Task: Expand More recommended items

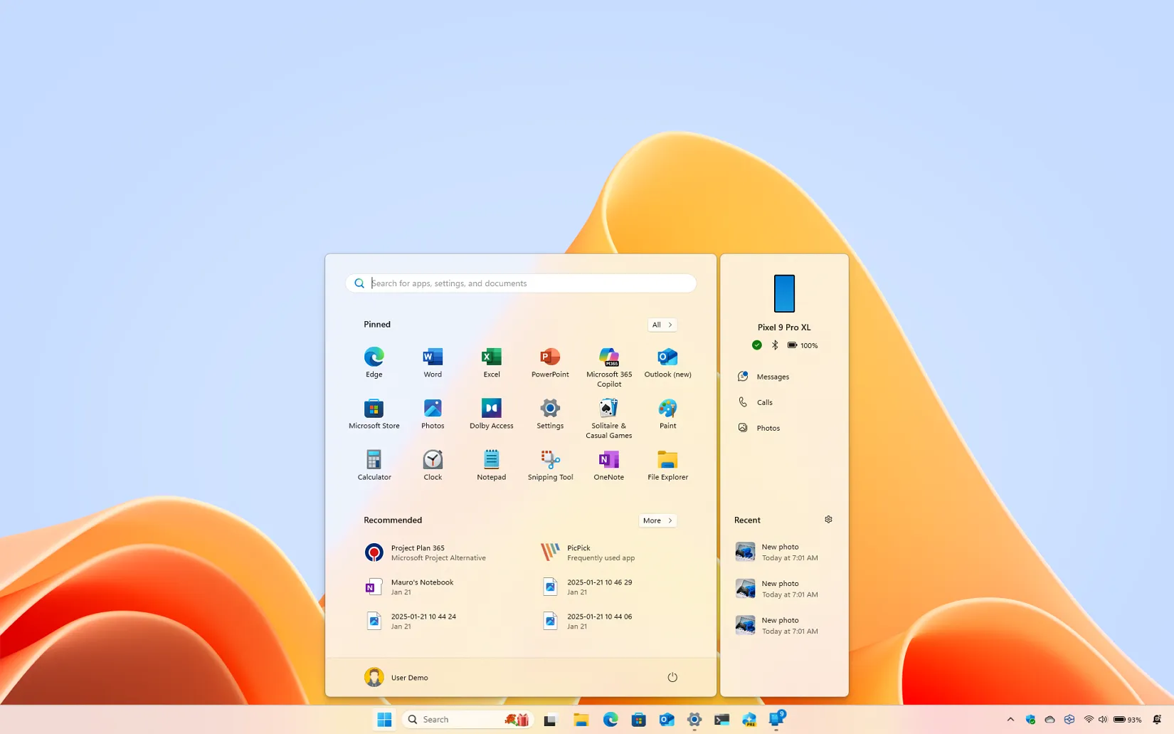Action: point(656,520)
